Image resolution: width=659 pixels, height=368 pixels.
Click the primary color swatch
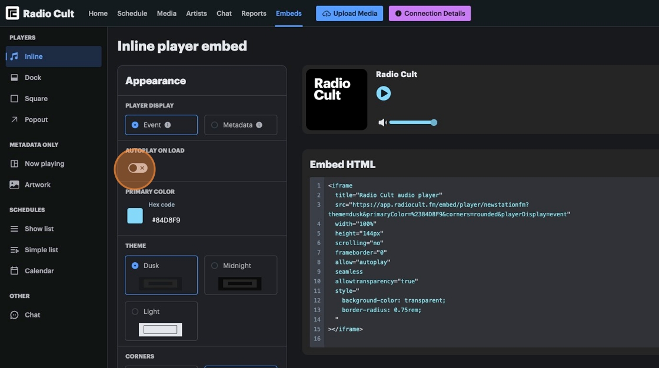click(x=135, y=216)
